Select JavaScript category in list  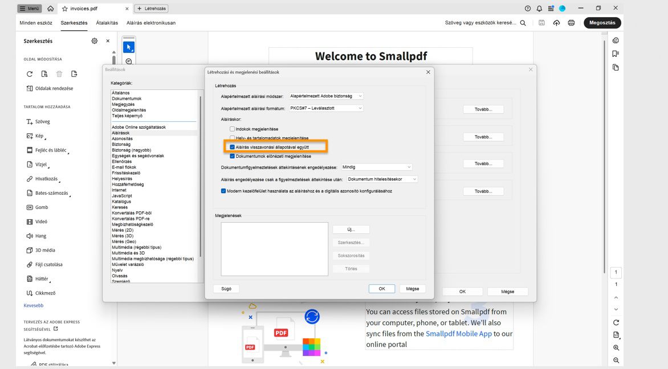pos(122,196)
